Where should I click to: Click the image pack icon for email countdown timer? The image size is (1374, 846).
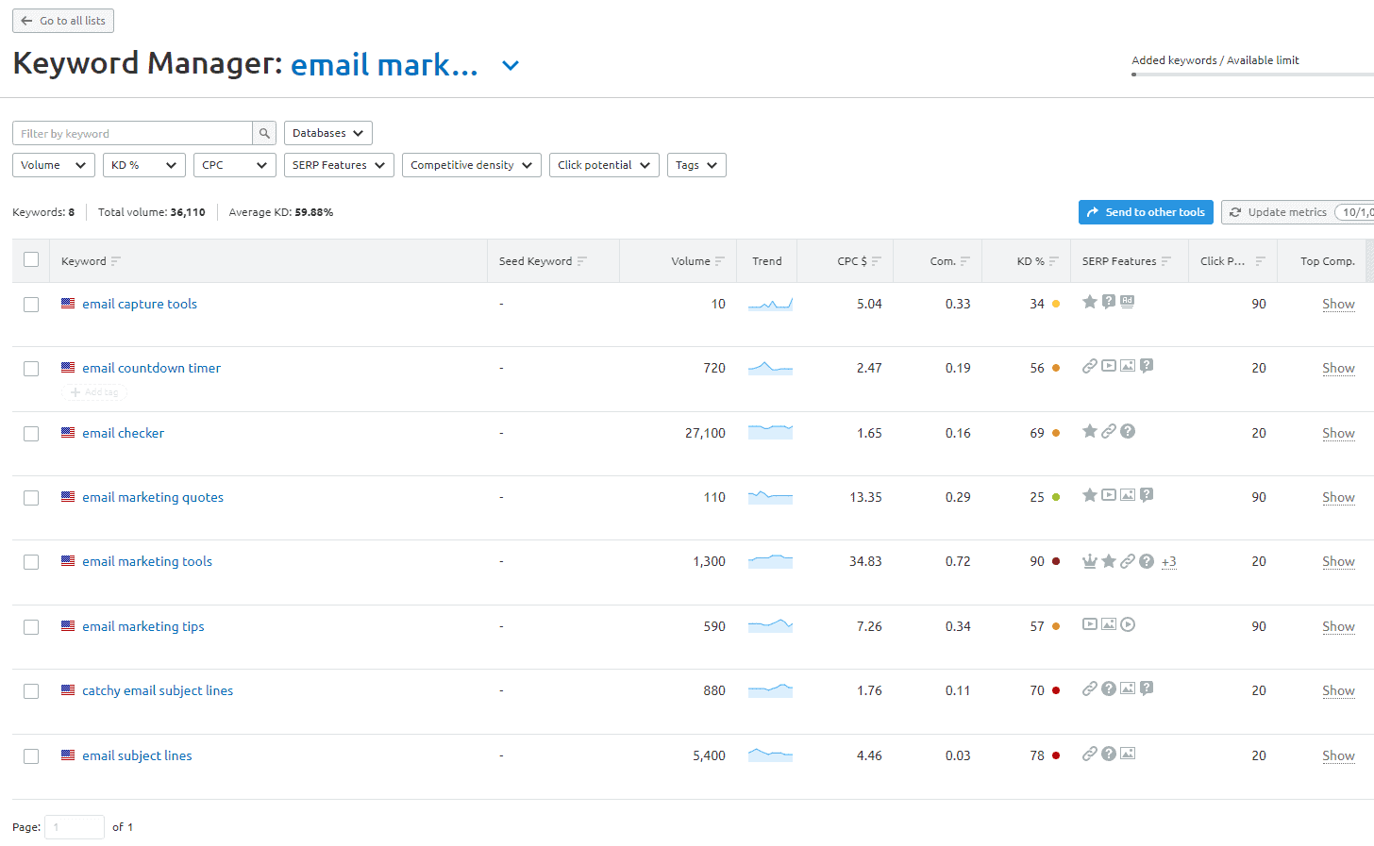[x=1128, y=366]
